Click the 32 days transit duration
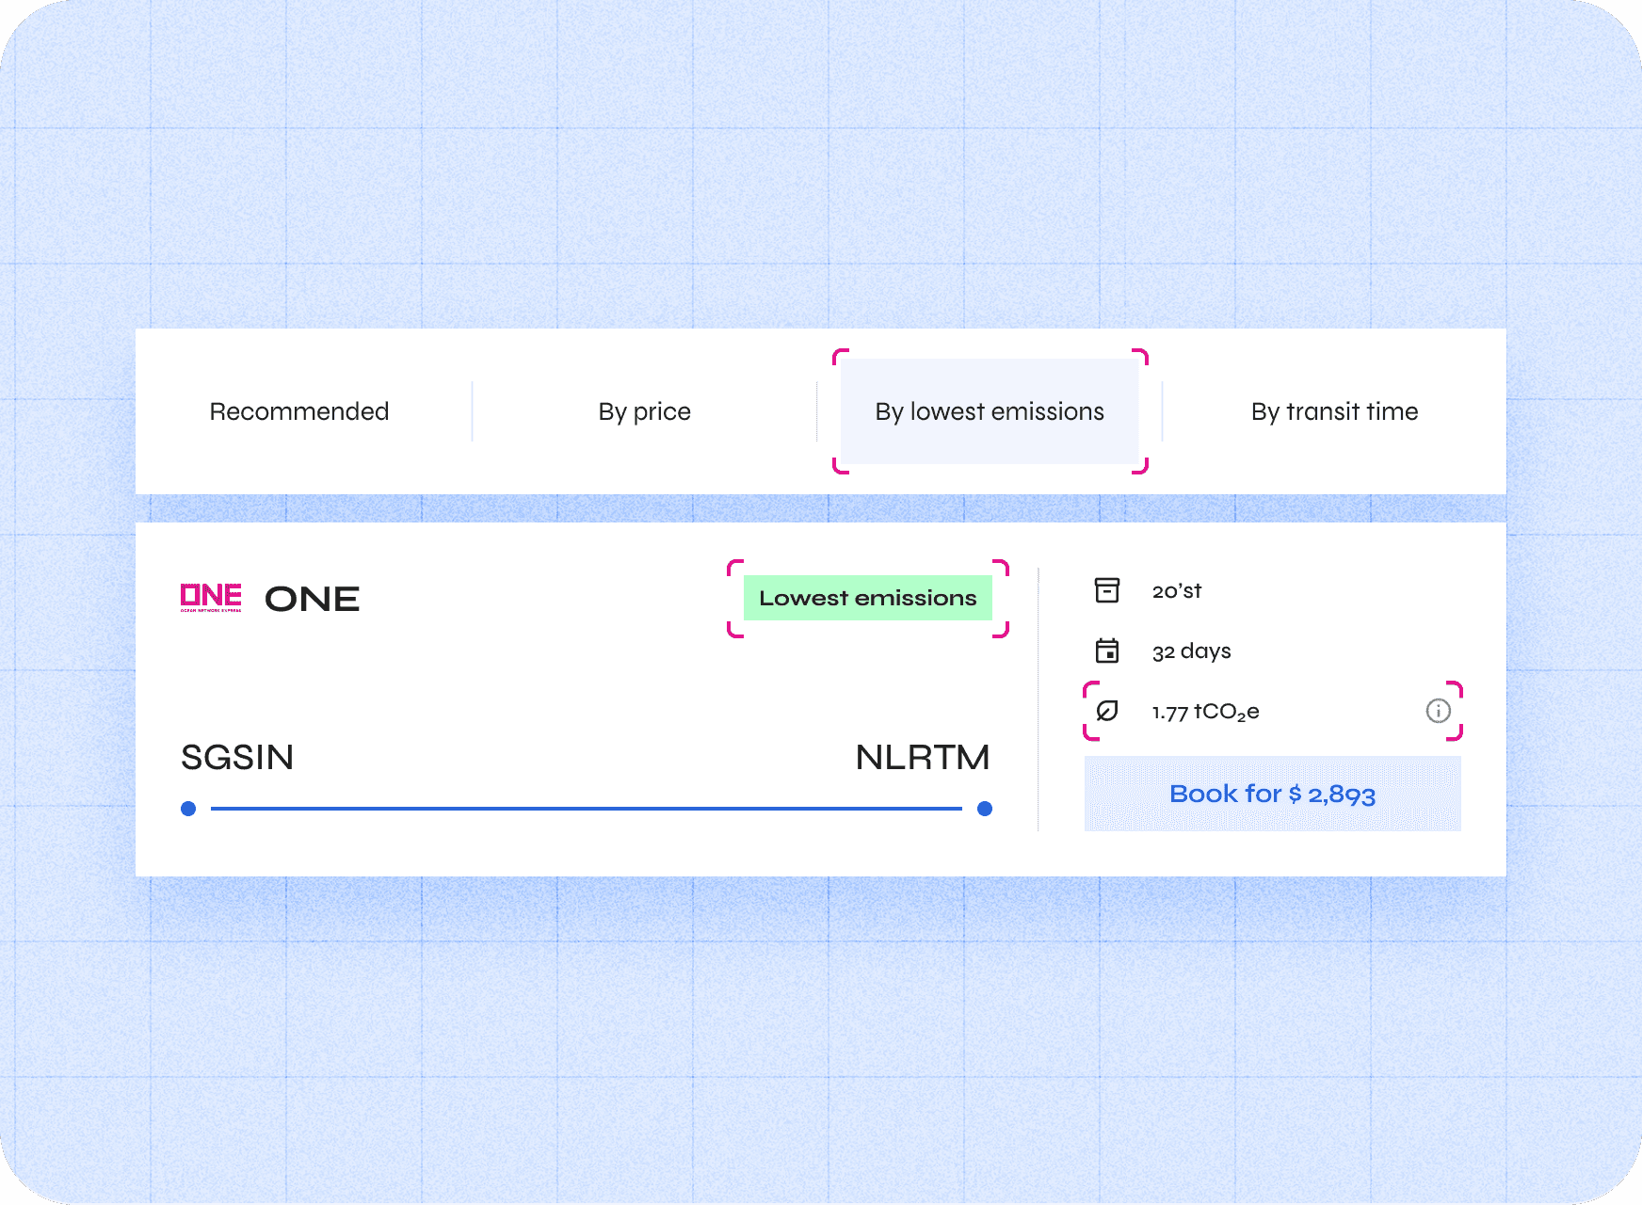Viewport: 1642px width, 1205px height. tap(1192, 650)
